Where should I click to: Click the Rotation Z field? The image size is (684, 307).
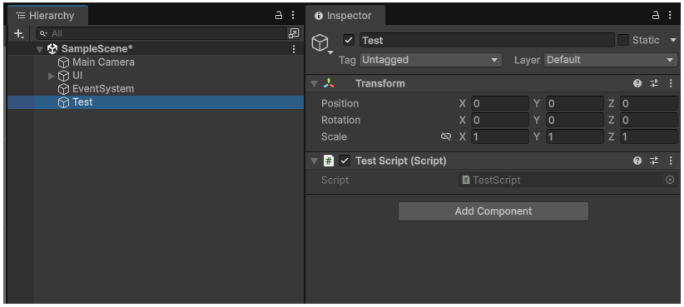pos(649,120)
